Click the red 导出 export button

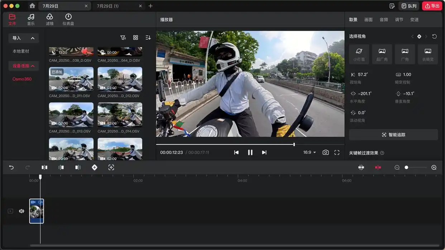432,6
